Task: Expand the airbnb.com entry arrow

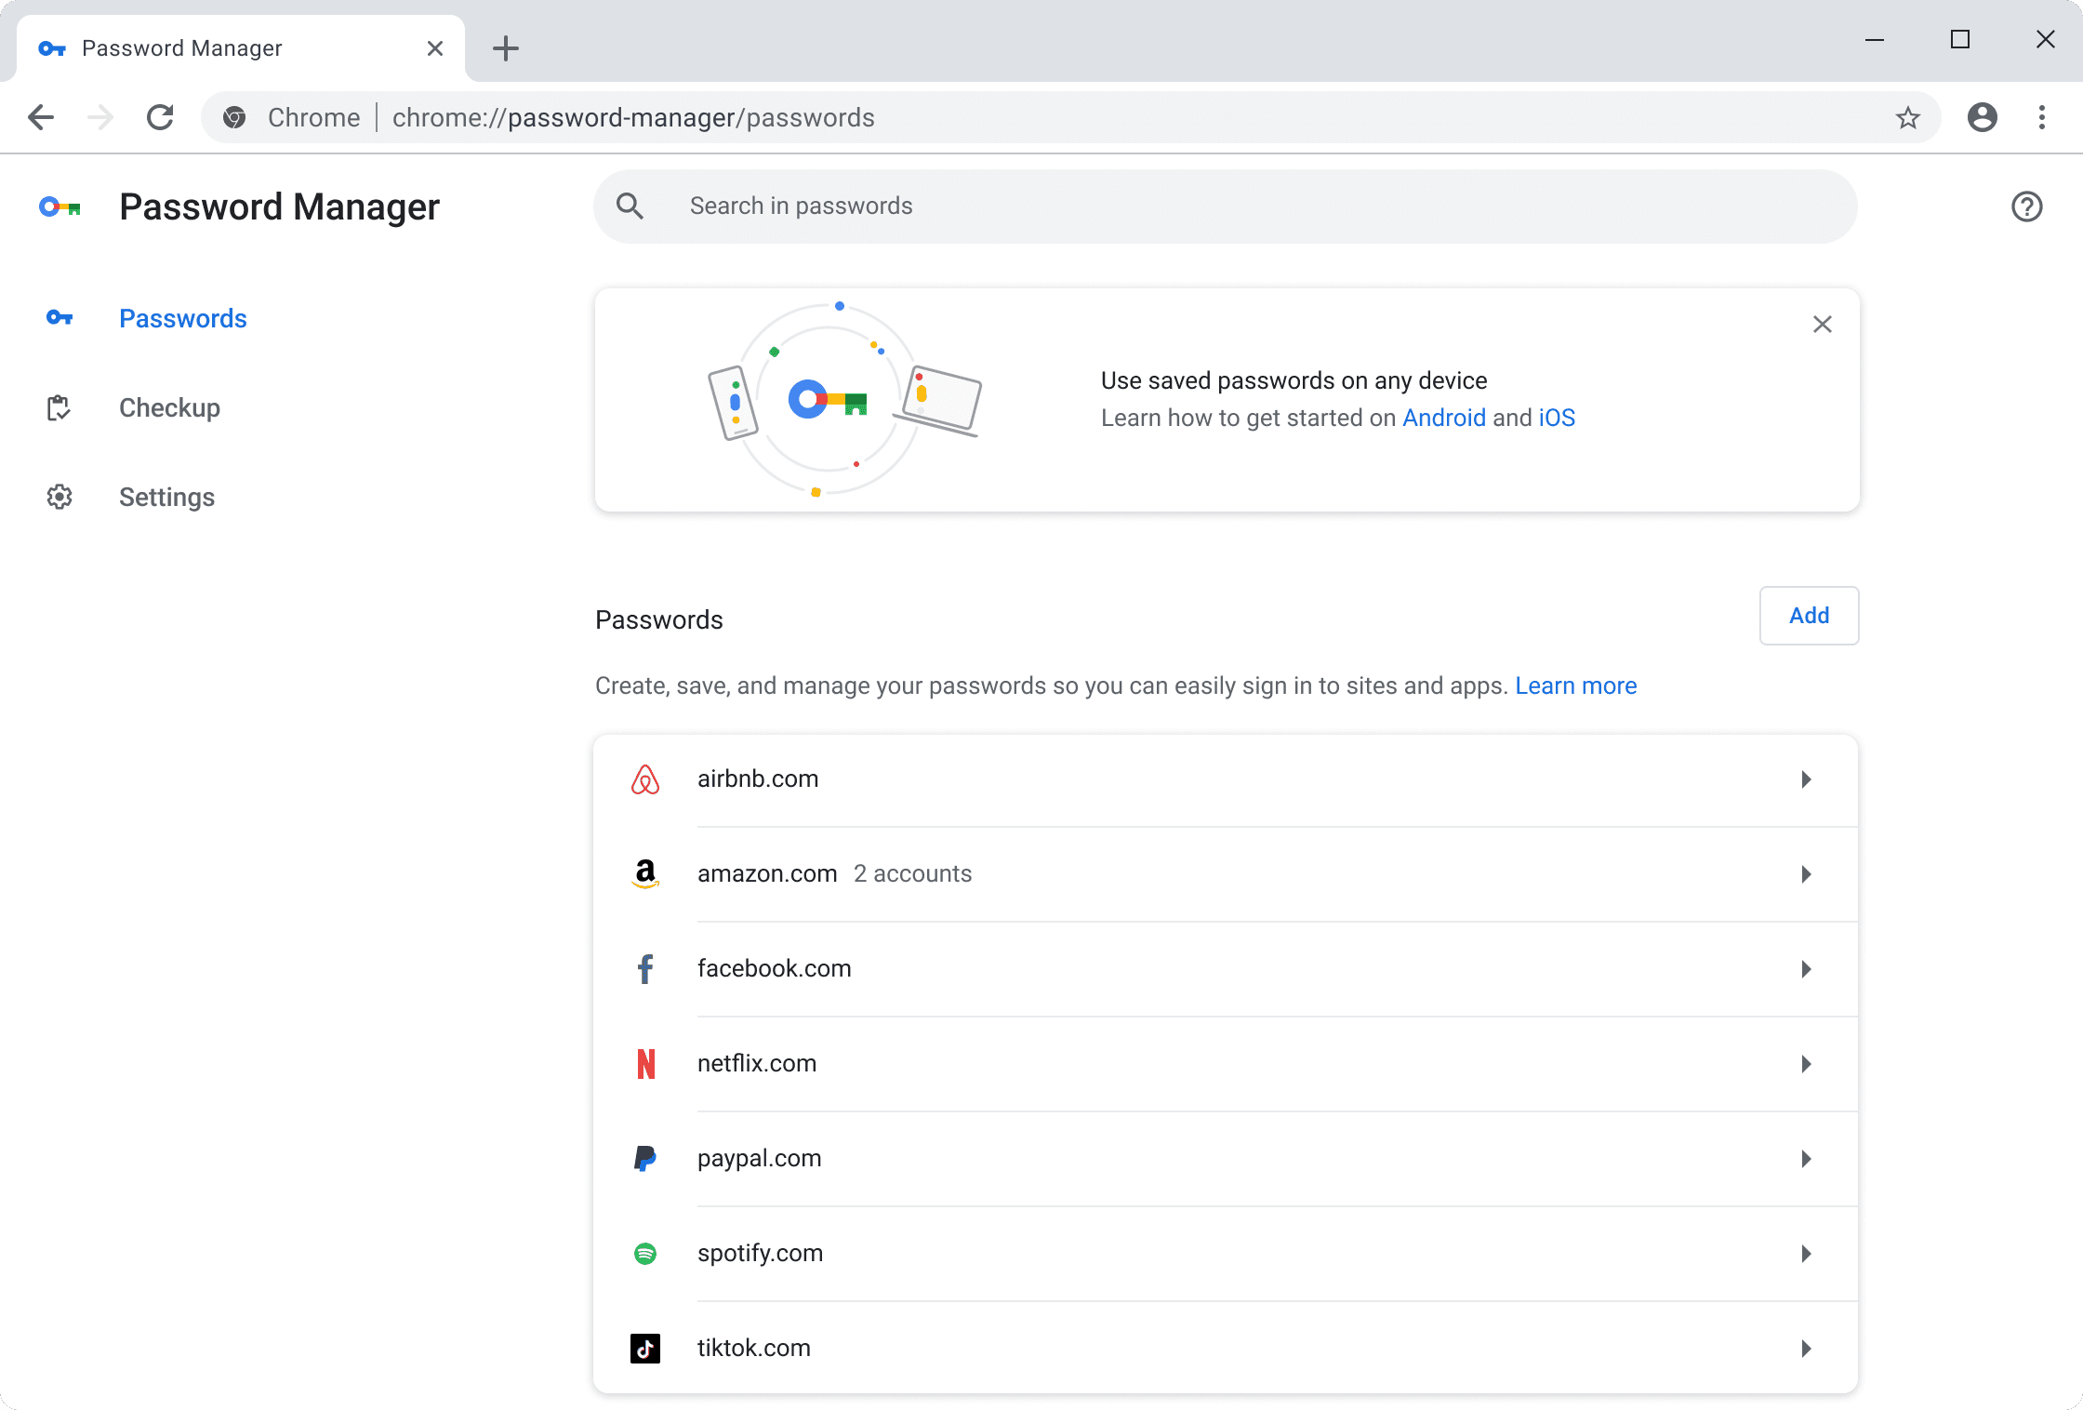Action: coord(1805,779)
